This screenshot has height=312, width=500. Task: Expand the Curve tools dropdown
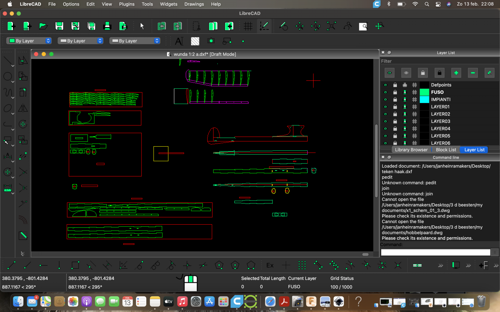[x=13, y=98]
